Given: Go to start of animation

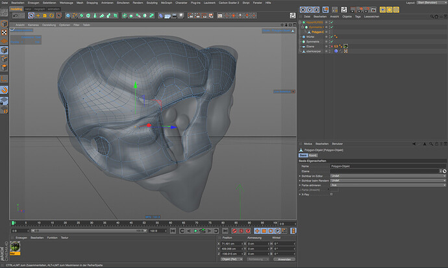Looking at the screenshot, I should pos(173,230).
